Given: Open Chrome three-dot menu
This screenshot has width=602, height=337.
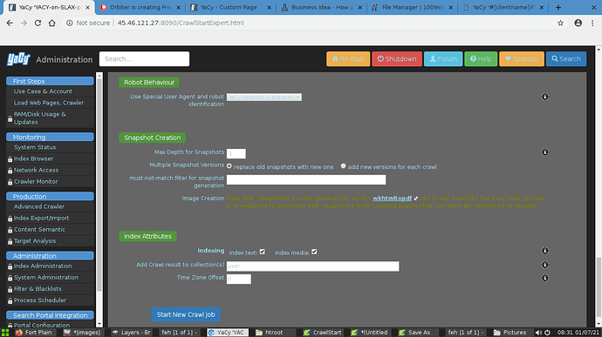Looking at the screenshot, I should pos(592,23).
